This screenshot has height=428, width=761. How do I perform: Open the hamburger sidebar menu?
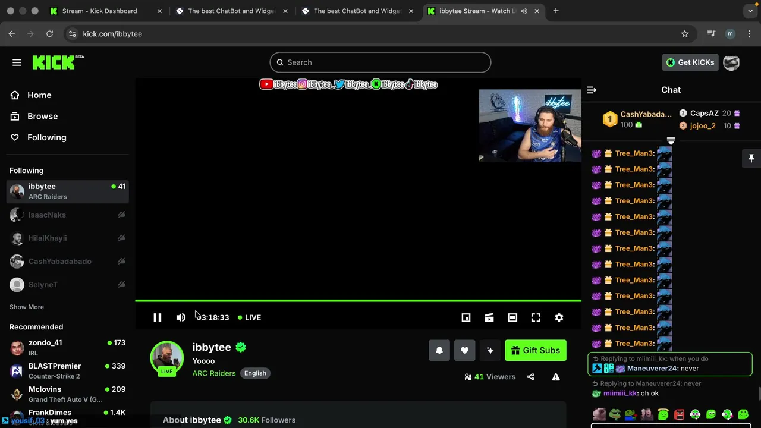coord(17,62)
